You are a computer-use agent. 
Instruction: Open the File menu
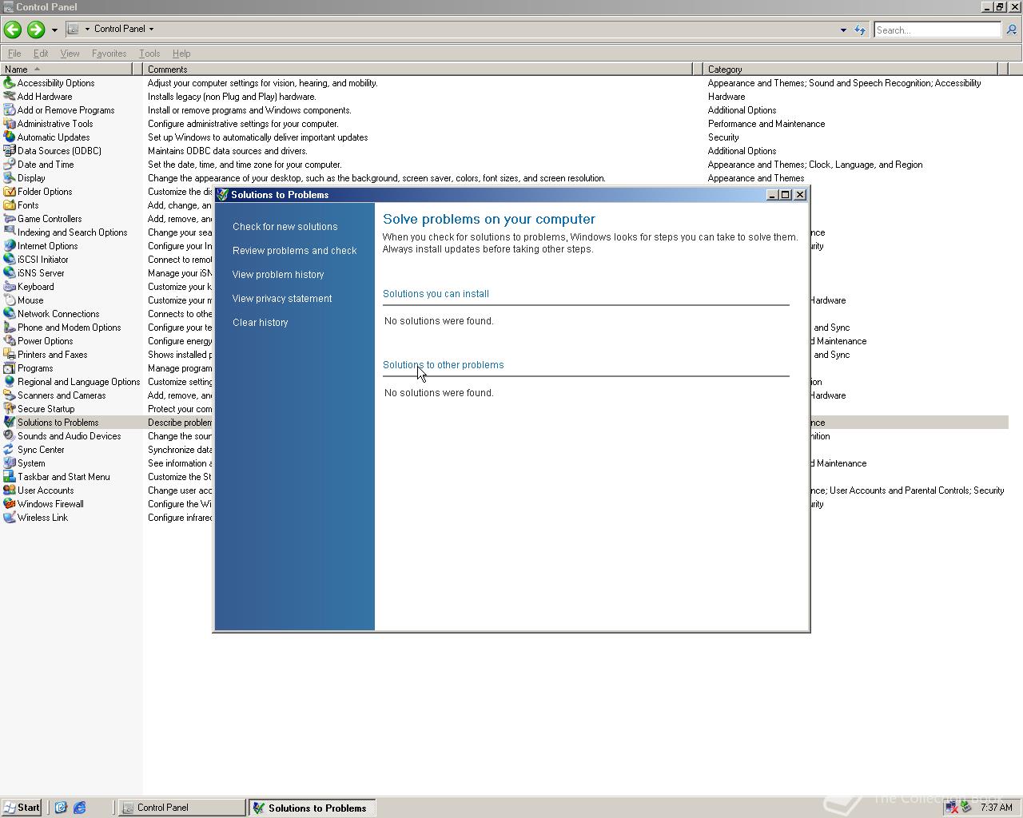[x=14, y=54]
